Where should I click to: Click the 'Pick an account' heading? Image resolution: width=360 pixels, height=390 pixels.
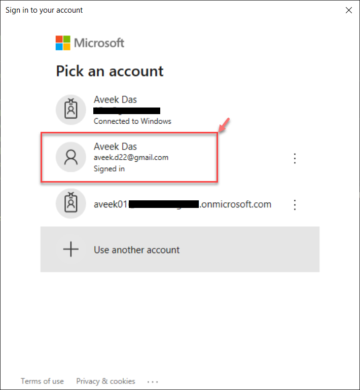point(110,70)
